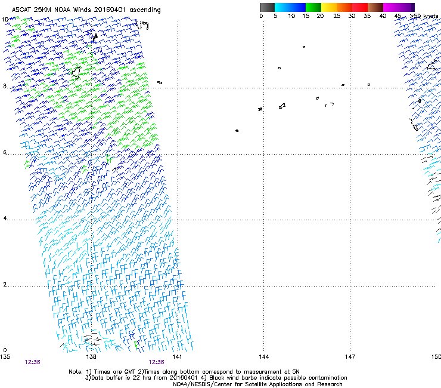
Task: Click the latitude axis label '10'
Action: (5, 20)
